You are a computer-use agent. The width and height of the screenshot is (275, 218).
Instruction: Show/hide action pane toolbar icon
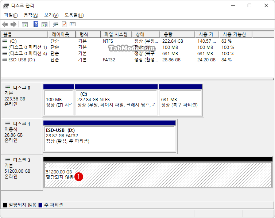click(44, 24)
